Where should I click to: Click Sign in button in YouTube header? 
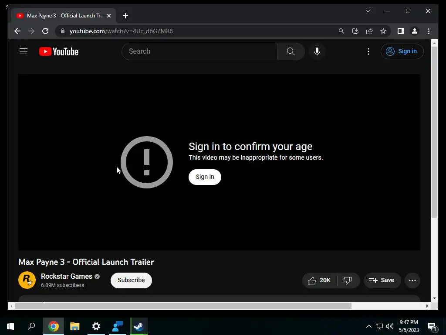402,51
